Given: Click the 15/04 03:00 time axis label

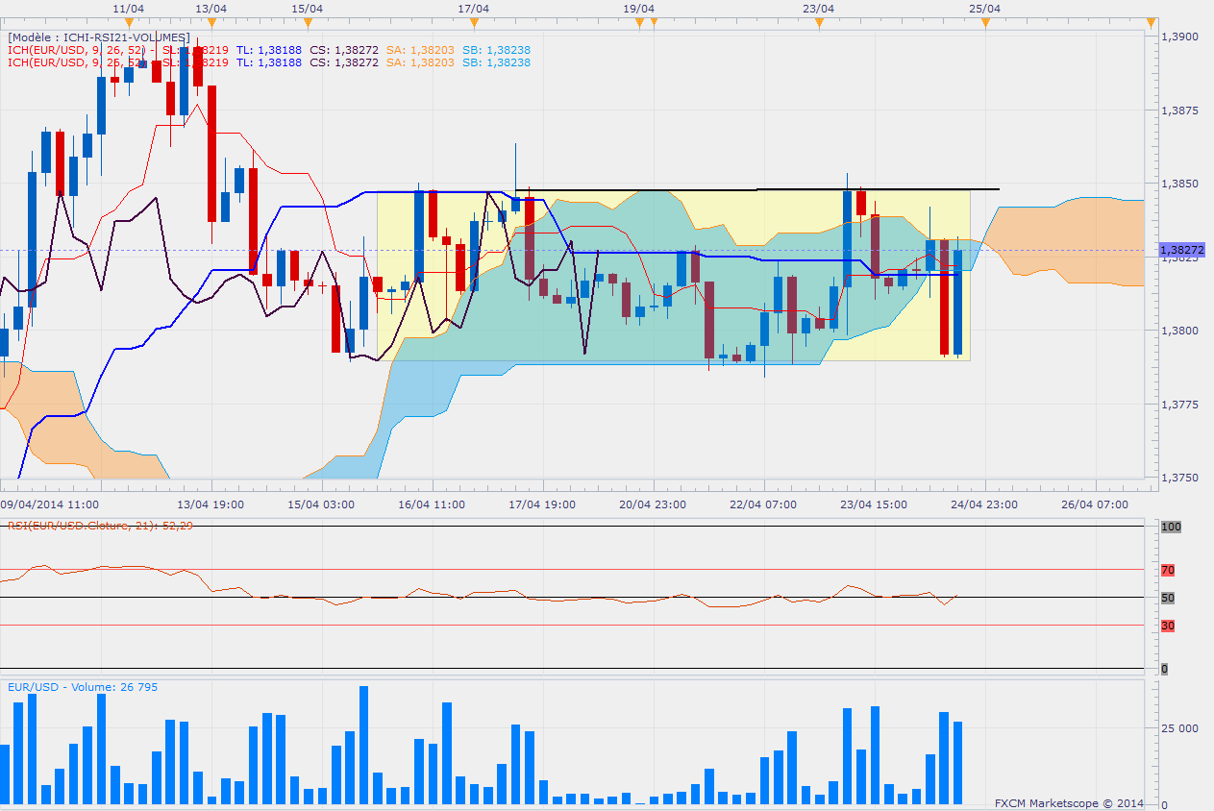Looking at the screenshot, I should pyautogui.click(x=322, y=504).
